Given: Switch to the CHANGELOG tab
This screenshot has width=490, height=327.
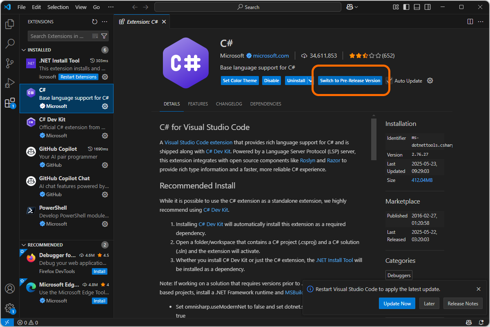Looking at the screenshot, I should coord(229,104).
